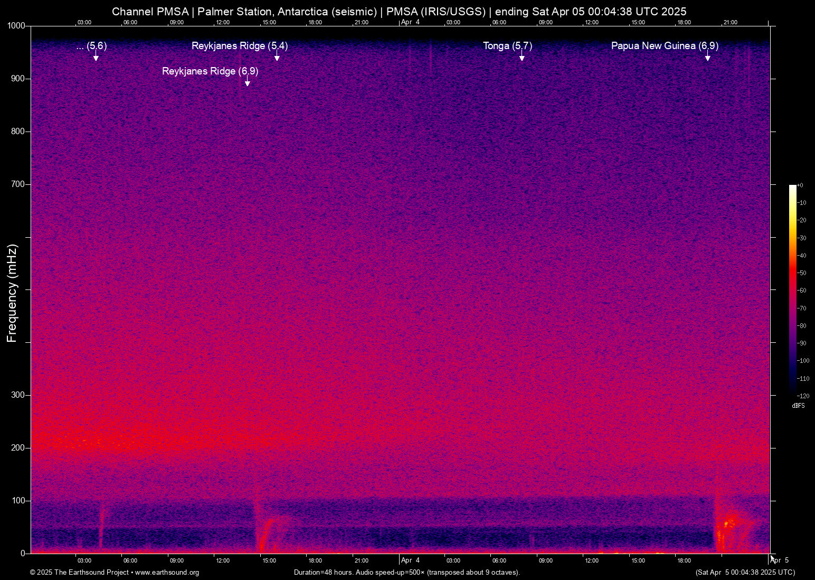Image resolution: width=815 pixels, height=580 pixels.
Task: Click the Apr 4 date marker on top axis
Action: 410,22
